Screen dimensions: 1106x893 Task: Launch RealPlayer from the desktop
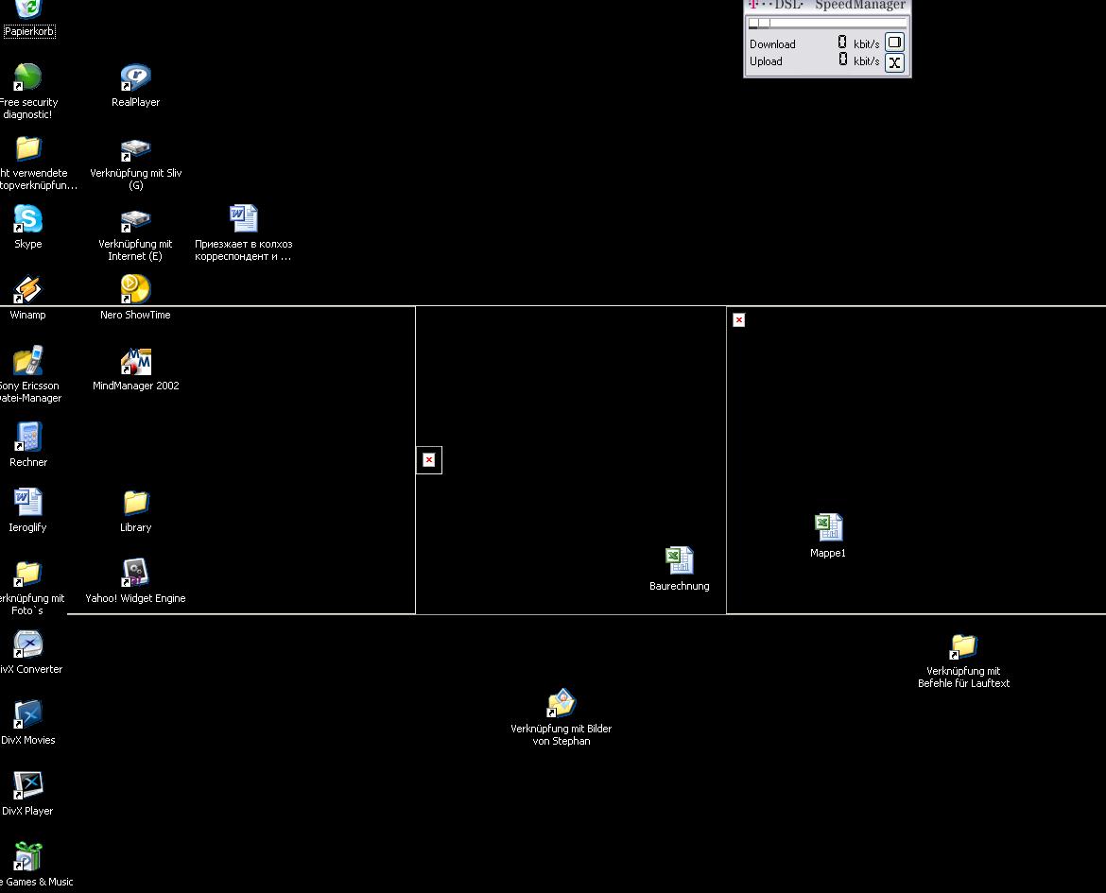[x=135, y=78]
